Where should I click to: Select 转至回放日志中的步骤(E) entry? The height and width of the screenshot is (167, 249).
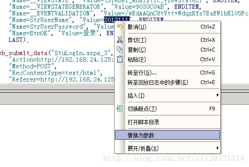tap(167, 82)
